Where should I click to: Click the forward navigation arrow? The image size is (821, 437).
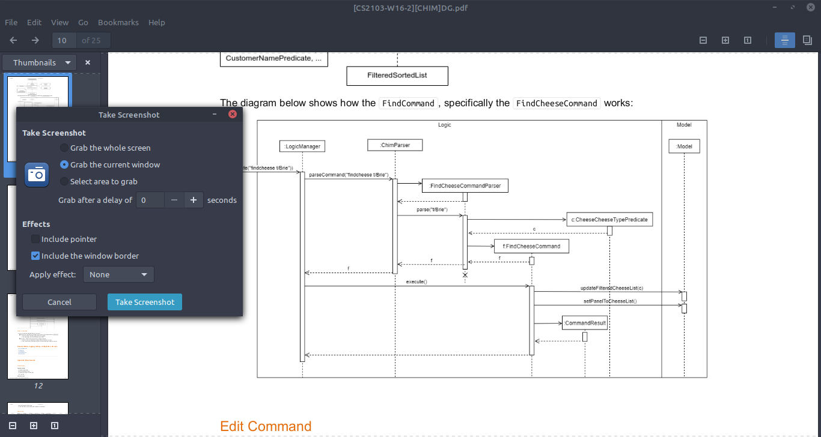[35, 40]
